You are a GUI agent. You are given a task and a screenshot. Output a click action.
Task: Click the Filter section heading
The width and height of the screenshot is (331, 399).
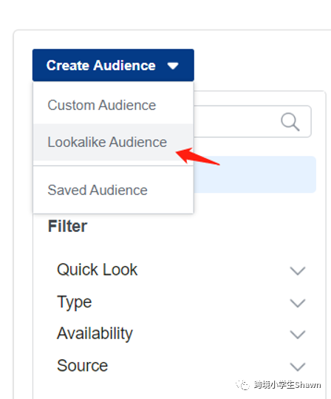coord(67,226)
